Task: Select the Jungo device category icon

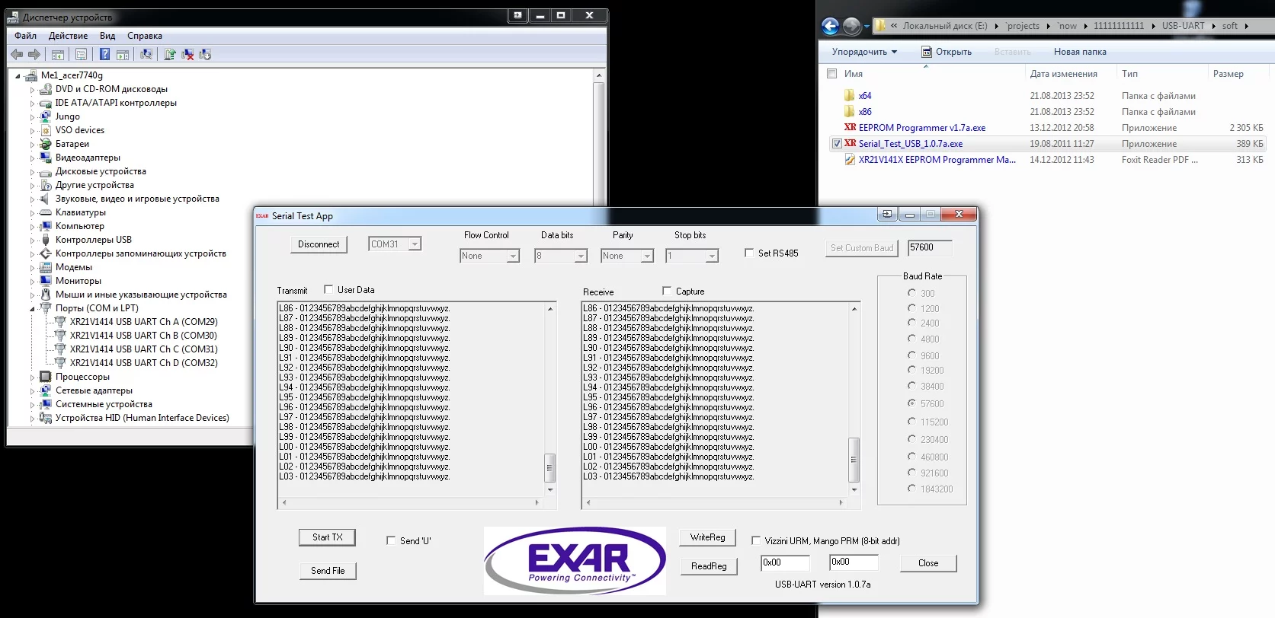Action: click(x=46, y=116)
